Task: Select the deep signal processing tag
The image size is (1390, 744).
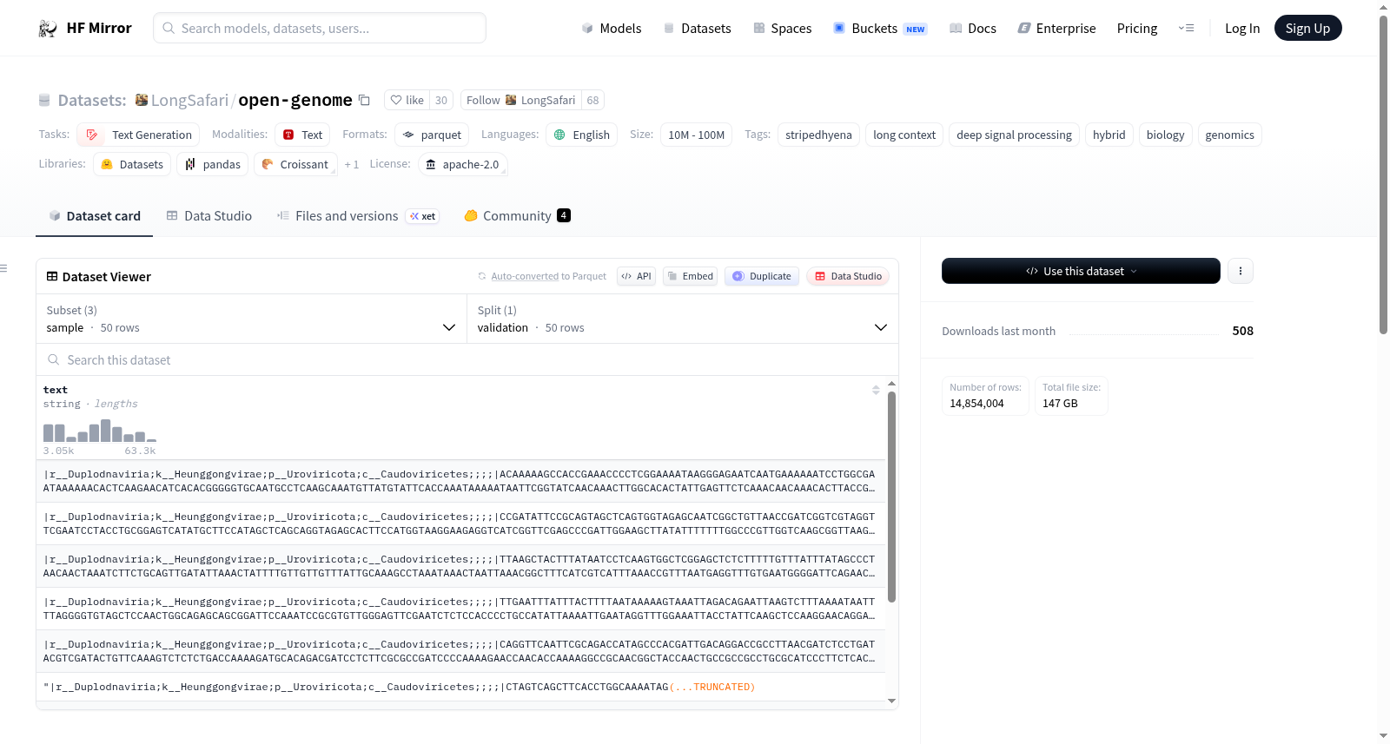Action: coord(1014,135)
